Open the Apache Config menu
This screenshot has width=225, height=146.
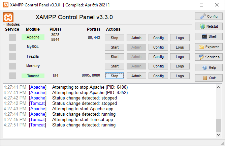point(158,38)
